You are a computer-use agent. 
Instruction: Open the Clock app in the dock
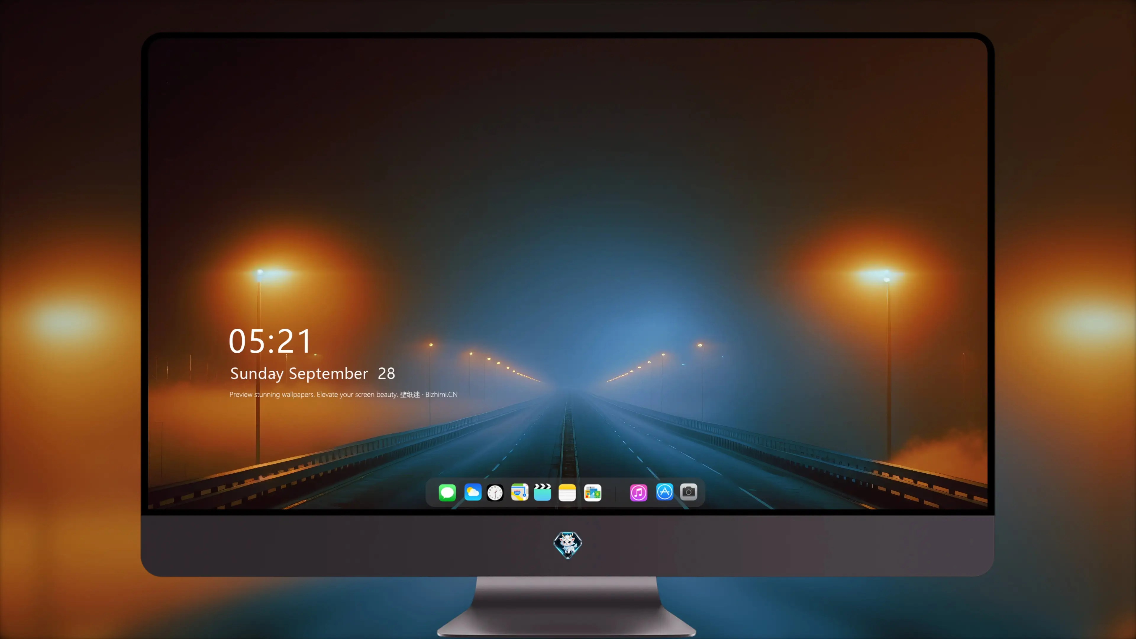coord(495,493)
